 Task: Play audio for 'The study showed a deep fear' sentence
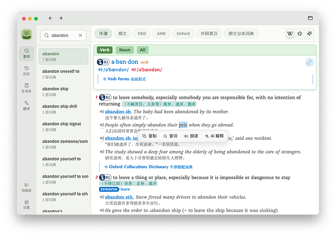(x=102, y=152)
